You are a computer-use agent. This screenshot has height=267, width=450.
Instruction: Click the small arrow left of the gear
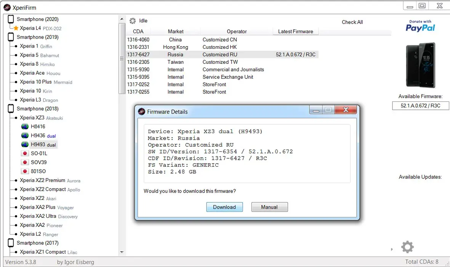click(392, 249)
